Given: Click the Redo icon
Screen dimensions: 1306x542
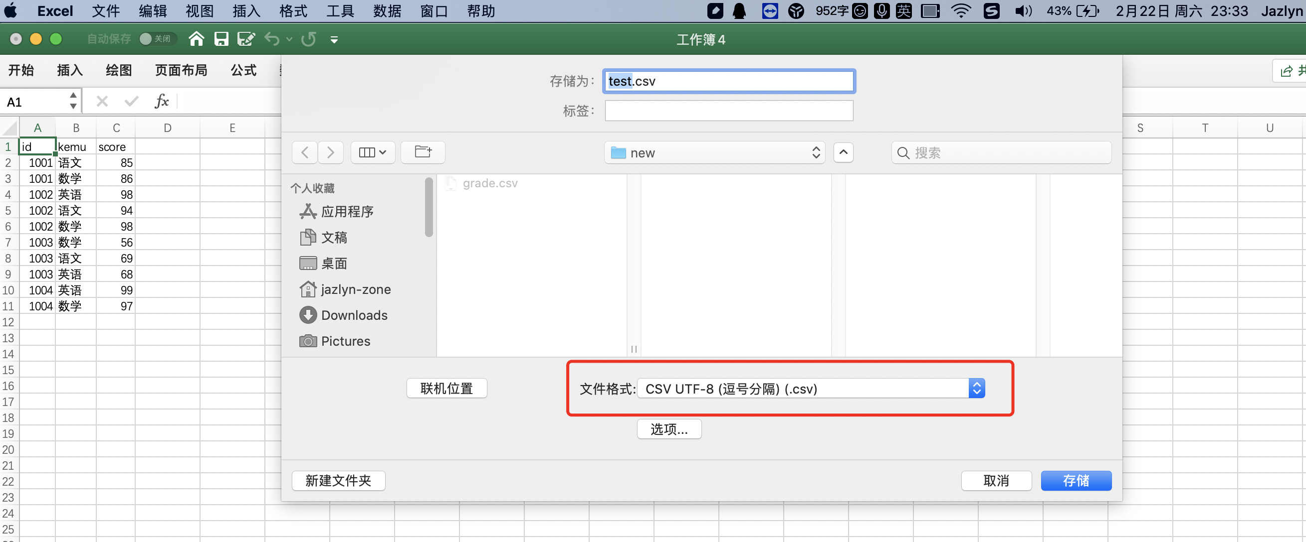Looking at the screenshot, I should tap(308, 39).
